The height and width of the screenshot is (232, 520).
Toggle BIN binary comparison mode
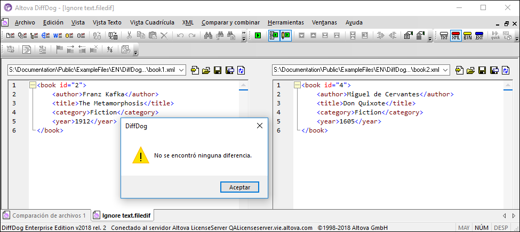pyautogui.click(x=467, y=36)
